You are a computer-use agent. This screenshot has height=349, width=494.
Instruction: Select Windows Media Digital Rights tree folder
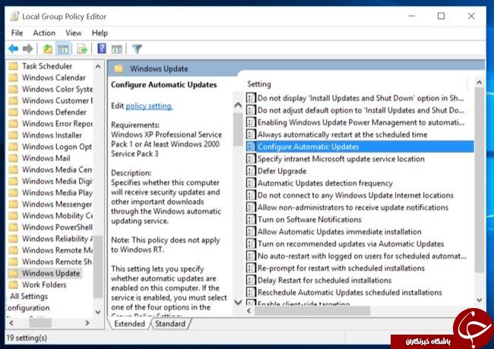(x=57, y=181)
